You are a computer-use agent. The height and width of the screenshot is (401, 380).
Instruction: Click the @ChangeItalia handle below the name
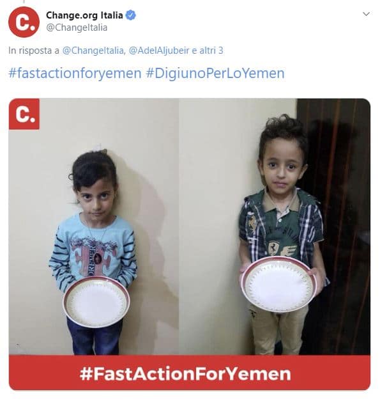point(77,28)
